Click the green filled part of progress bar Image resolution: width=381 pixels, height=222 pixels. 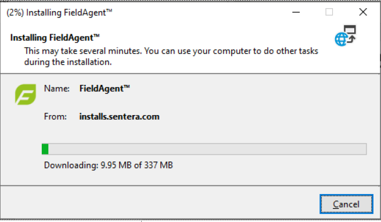point(45,149)
